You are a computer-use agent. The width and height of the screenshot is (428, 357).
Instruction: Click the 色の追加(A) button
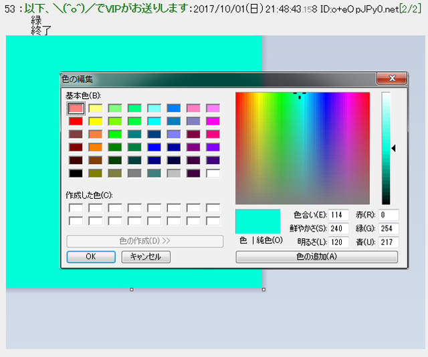pos(316,256)
